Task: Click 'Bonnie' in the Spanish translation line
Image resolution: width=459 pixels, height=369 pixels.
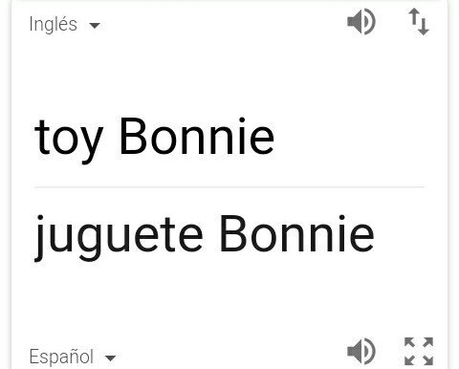Action: pos(297,234)
